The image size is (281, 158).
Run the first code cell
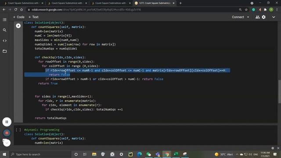pyautogui.click(x=18, y=26)
